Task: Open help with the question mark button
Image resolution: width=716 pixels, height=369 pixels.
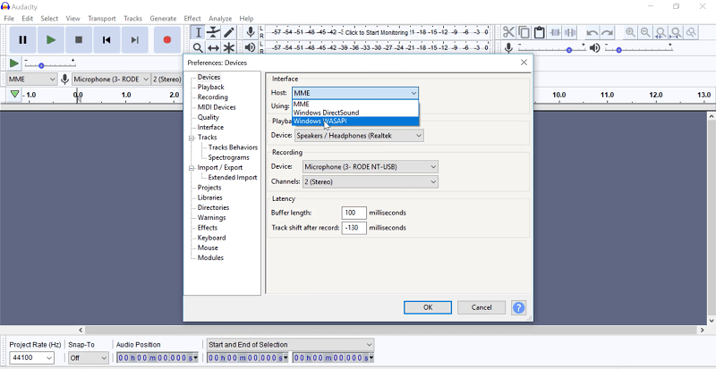Action: click(518, 307)
